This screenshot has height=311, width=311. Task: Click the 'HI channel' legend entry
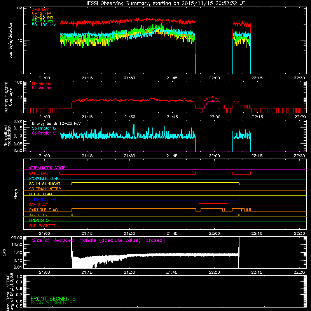click(42, 88)
